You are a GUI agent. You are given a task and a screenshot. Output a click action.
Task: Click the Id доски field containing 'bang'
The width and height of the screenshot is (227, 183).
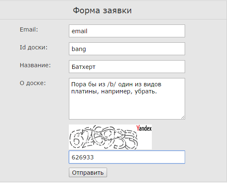(127, 49)
